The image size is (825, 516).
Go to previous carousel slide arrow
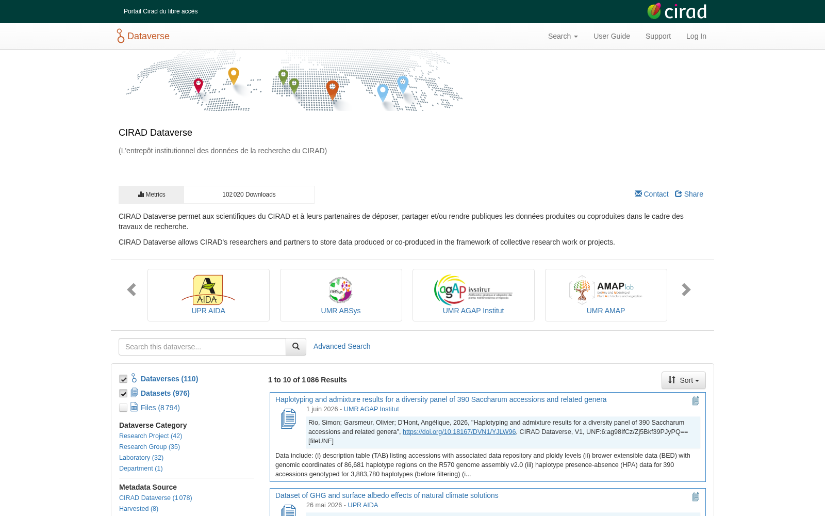[x=131, y=289]
